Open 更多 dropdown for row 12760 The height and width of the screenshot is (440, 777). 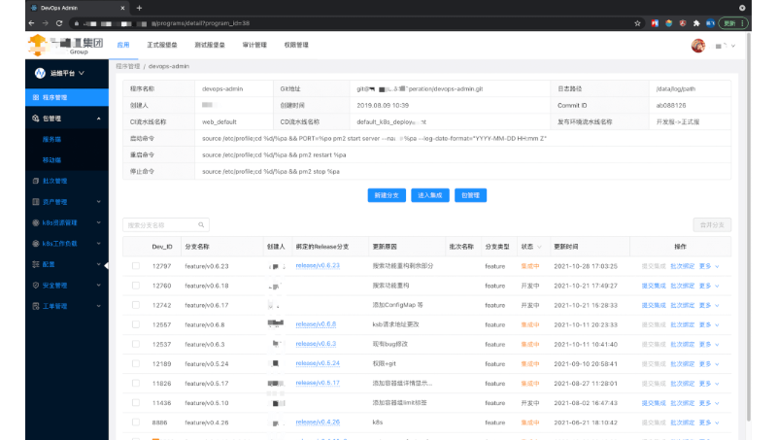pyautogui.click(x=709, y=286)
